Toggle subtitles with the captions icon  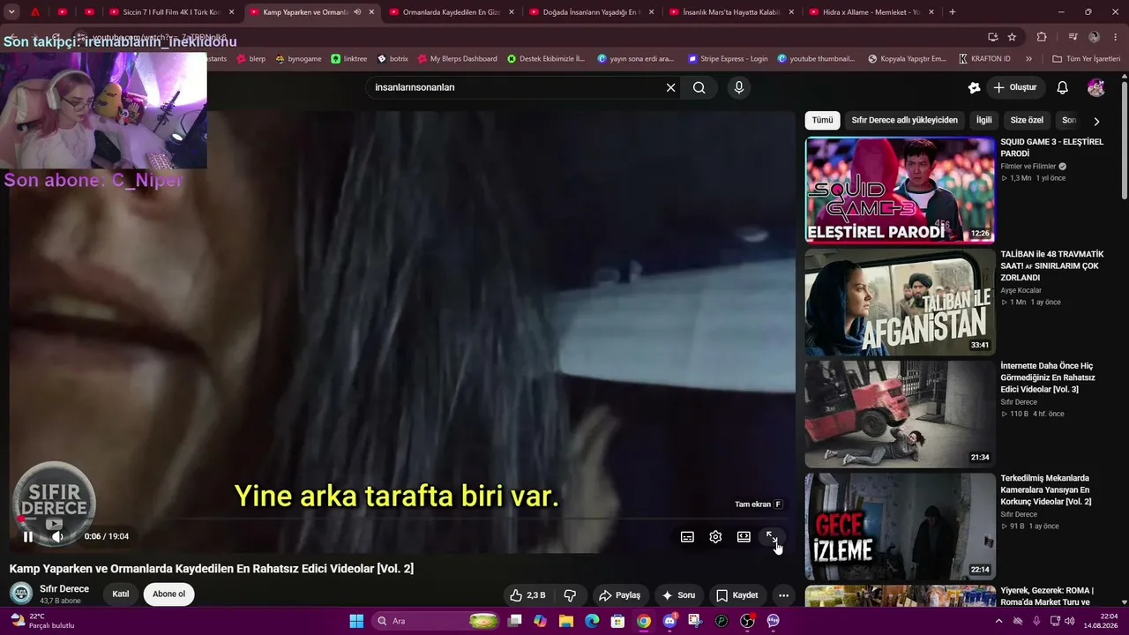point(687,537)
